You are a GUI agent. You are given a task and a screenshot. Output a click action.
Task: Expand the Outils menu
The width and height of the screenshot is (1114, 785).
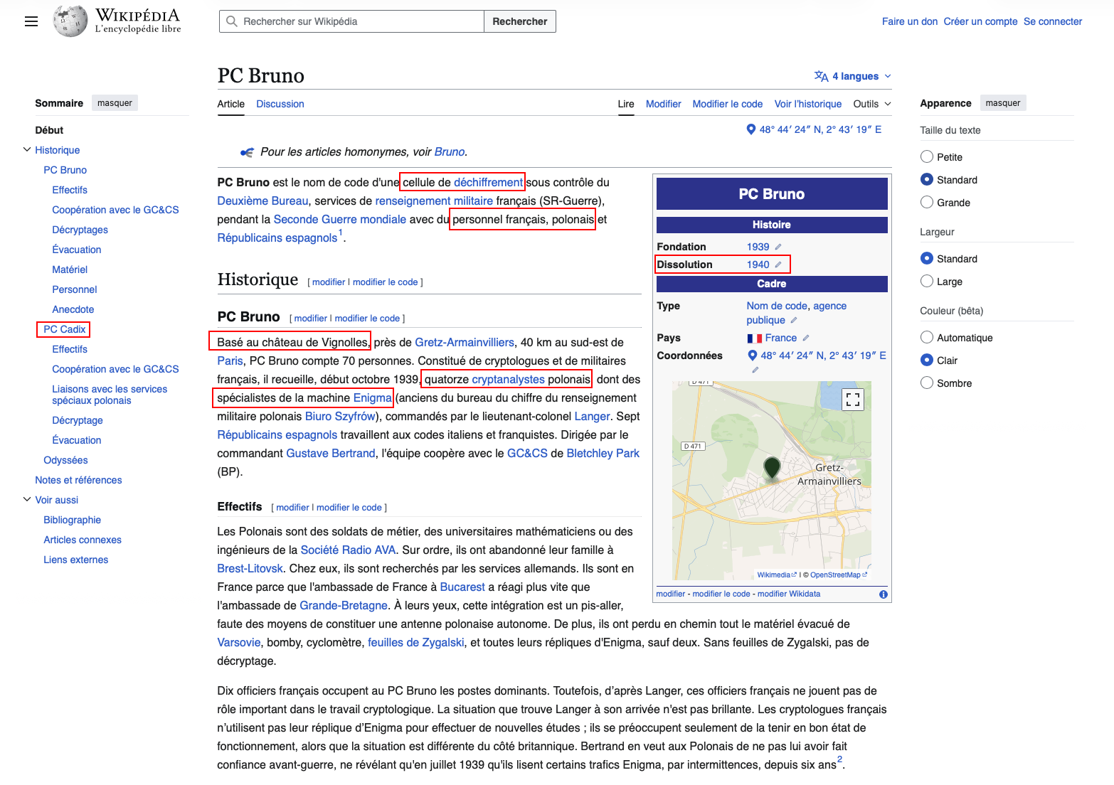click(x=871, y=104)
